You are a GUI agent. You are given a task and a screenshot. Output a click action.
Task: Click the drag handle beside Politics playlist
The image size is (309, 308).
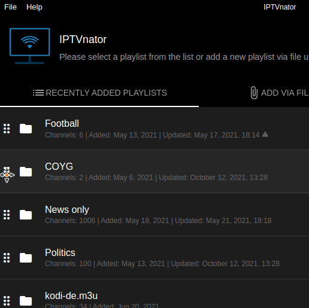pos(7,258)
